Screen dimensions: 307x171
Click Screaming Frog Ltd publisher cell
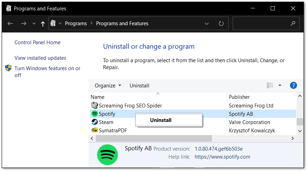[251, 106]
